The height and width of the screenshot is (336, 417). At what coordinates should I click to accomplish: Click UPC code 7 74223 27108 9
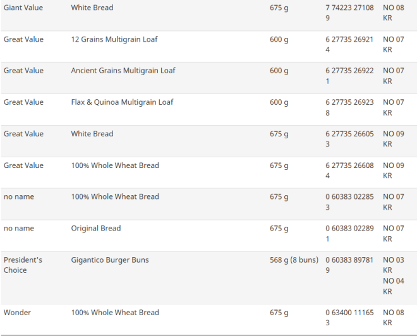click(x=349, y=13)
